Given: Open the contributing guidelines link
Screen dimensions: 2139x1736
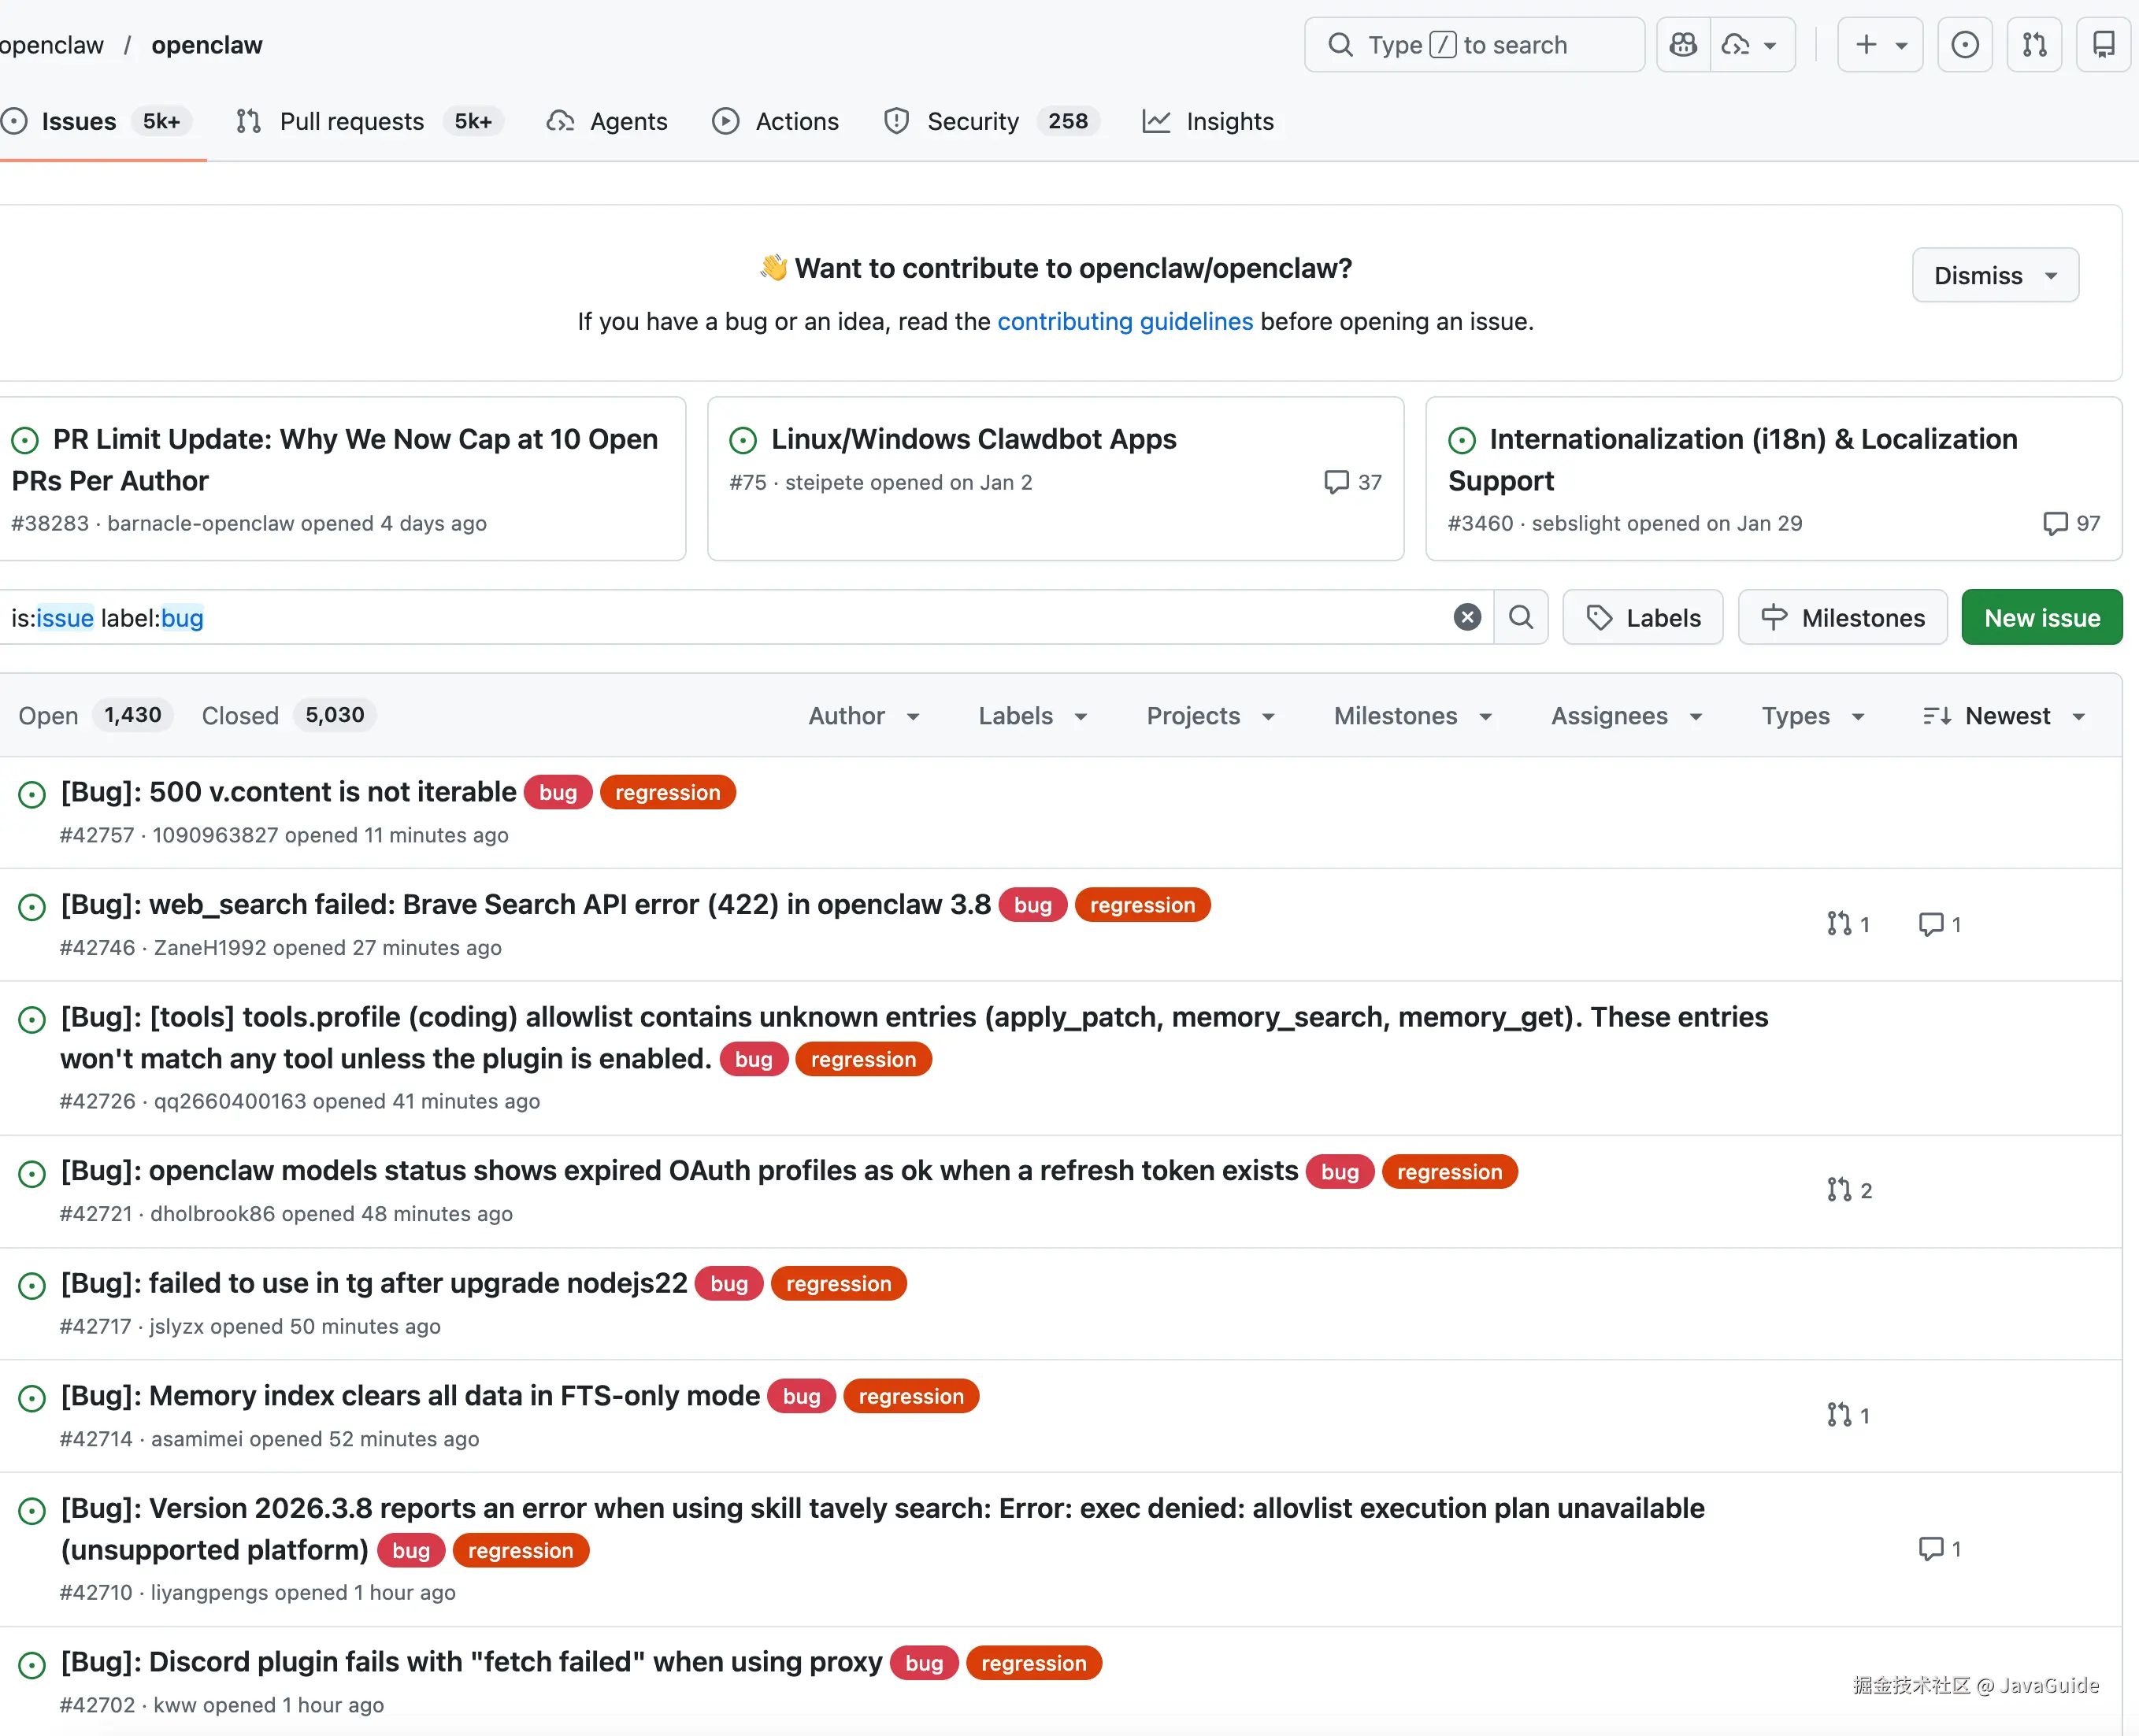Looking at the screenshot, I should pos(1125,321).
